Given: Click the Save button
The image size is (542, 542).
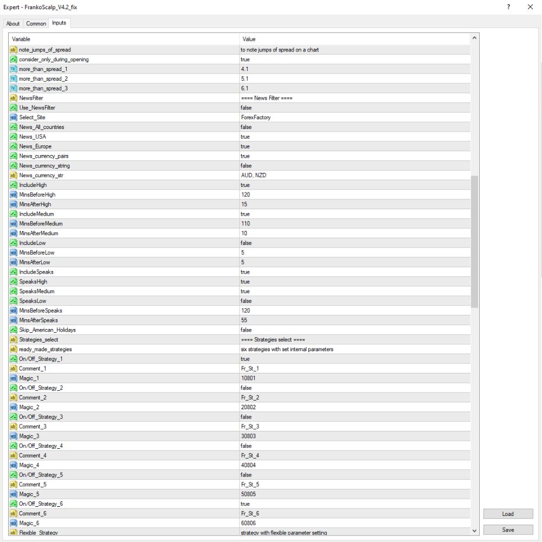Looking at the screenshot, I should [x=508, y=530].
